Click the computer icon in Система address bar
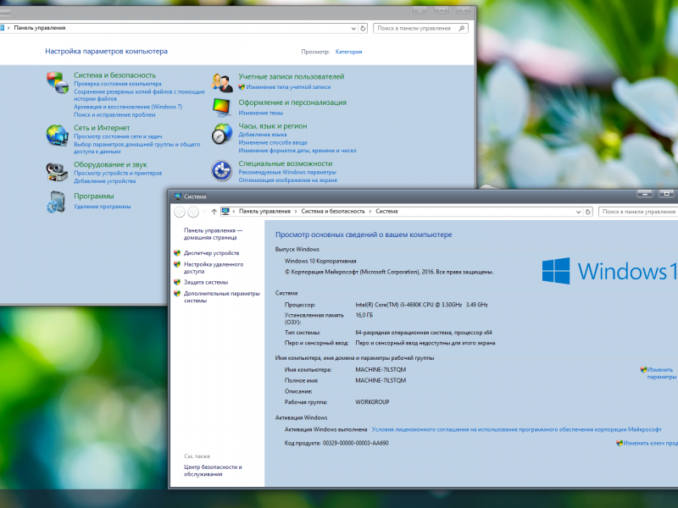The width and height of the screenshot is (678, 508). [225, 211]
